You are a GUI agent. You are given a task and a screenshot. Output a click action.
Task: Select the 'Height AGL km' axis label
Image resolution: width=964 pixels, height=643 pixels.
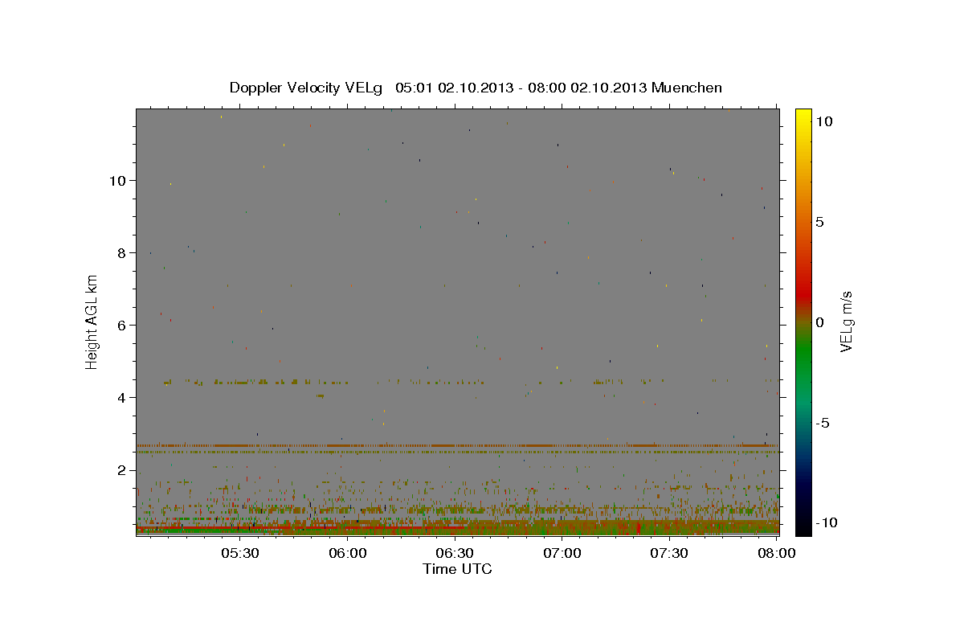[x=92, y=321]
